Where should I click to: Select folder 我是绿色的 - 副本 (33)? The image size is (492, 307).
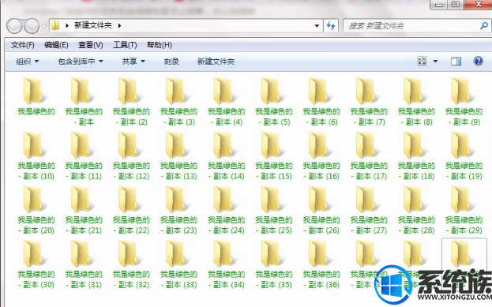coord(178,264)
